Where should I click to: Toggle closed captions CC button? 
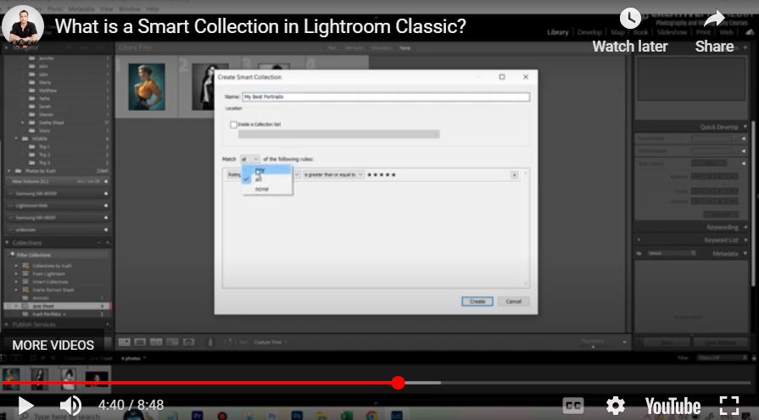573,406
